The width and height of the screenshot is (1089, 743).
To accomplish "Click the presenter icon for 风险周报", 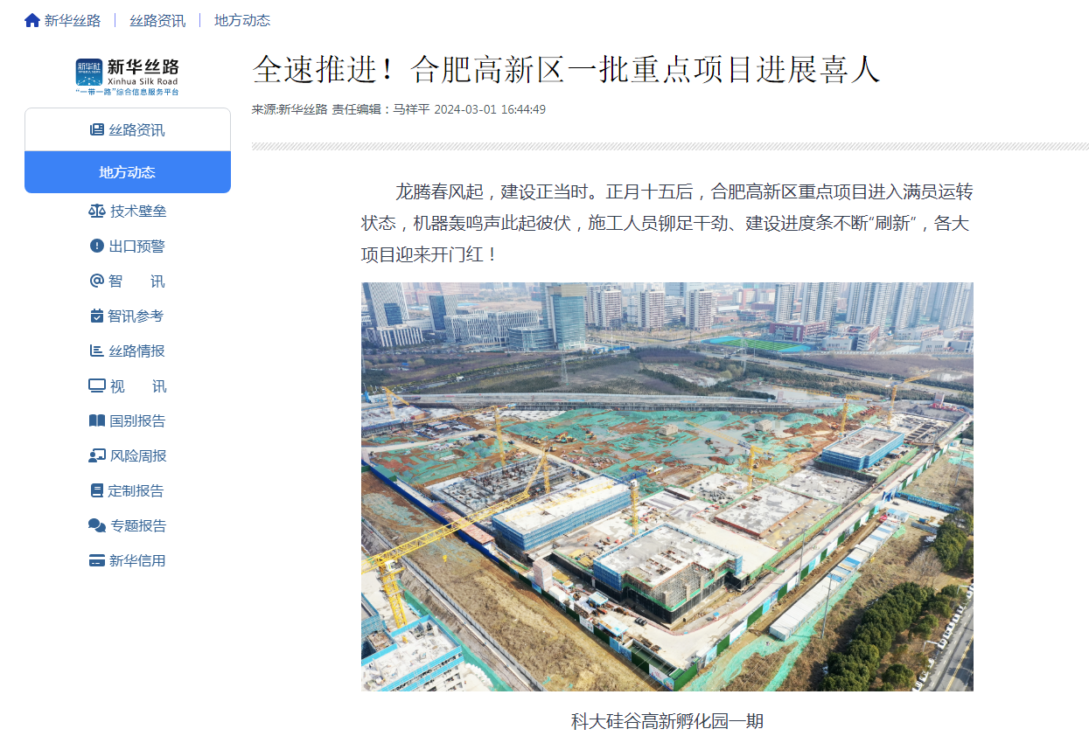I will click(x=97, y=455).
